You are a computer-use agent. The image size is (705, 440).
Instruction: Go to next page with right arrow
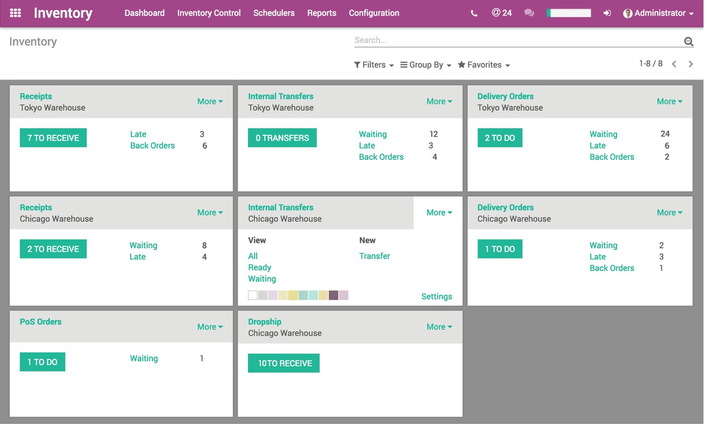tap(691, 64)
